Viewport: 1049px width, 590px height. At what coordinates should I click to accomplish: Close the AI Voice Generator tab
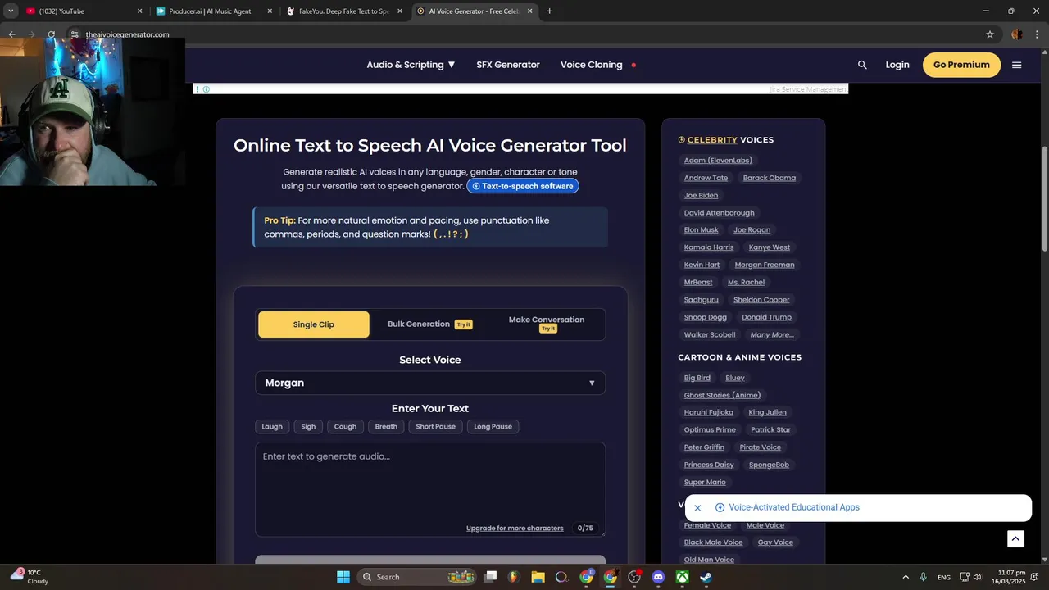tap(530, 11)
